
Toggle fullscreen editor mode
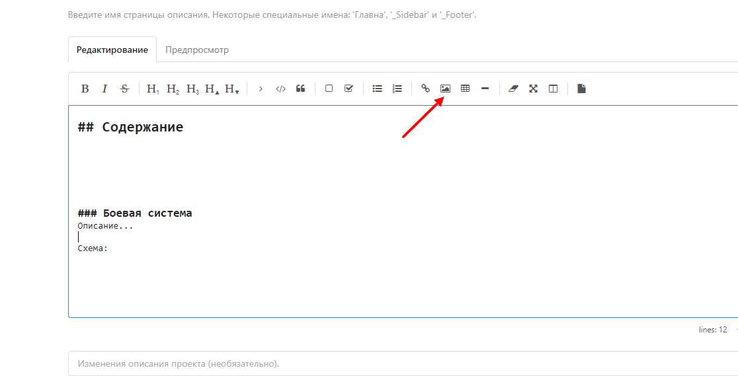tap(533, 89)
